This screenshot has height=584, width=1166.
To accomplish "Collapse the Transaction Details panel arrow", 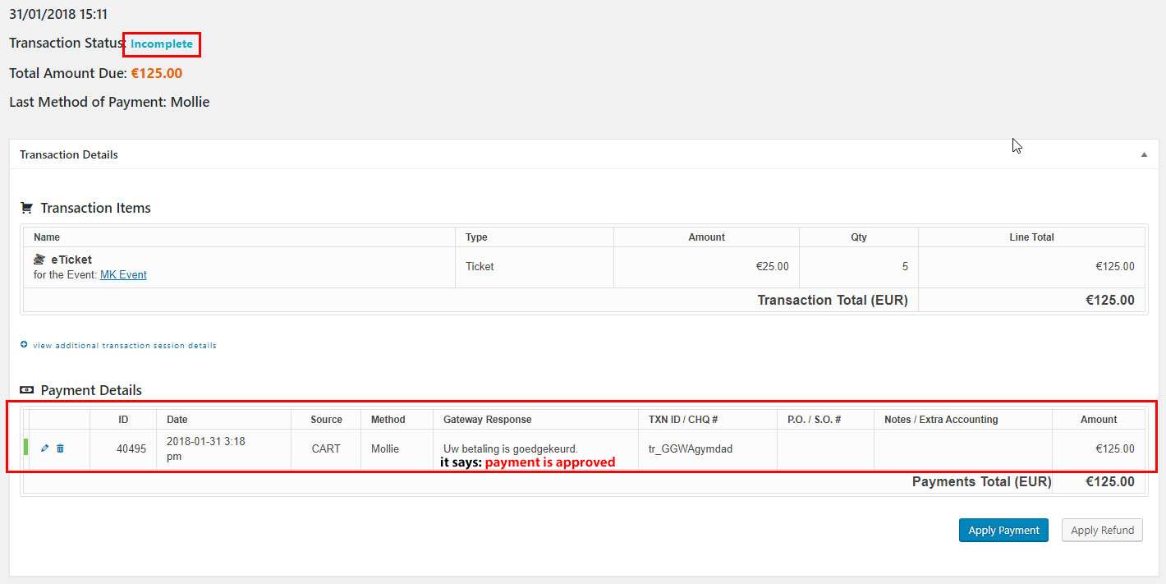I will pyautogui.click(x=1144, y=154).
